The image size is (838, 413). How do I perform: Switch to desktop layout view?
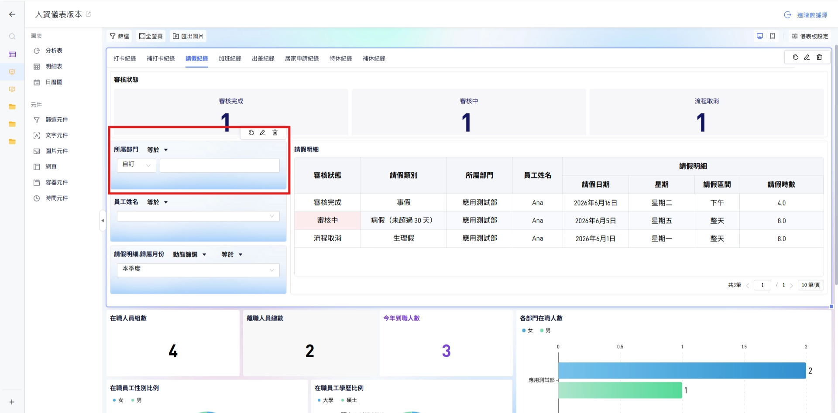tap(760, 36)
